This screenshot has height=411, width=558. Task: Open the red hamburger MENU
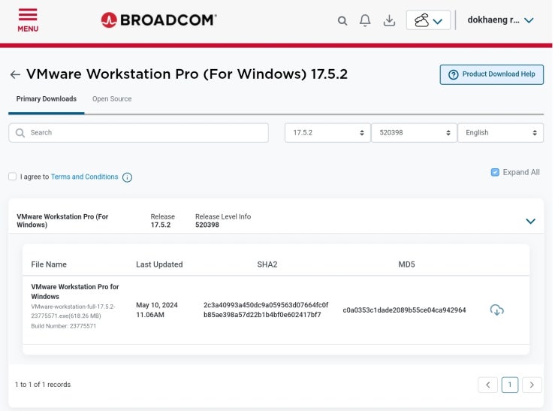tap(28, 20)
